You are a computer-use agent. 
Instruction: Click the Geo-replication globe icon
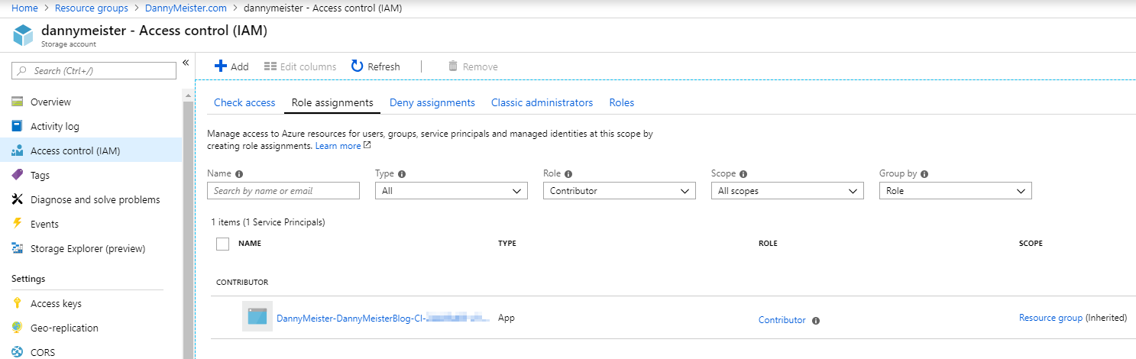click(18, 328)
